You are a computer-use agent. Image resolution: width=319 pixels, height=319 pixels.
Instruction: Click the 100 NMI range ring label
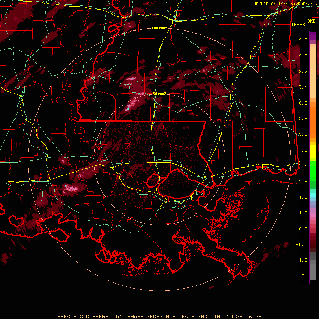(159, 28)
